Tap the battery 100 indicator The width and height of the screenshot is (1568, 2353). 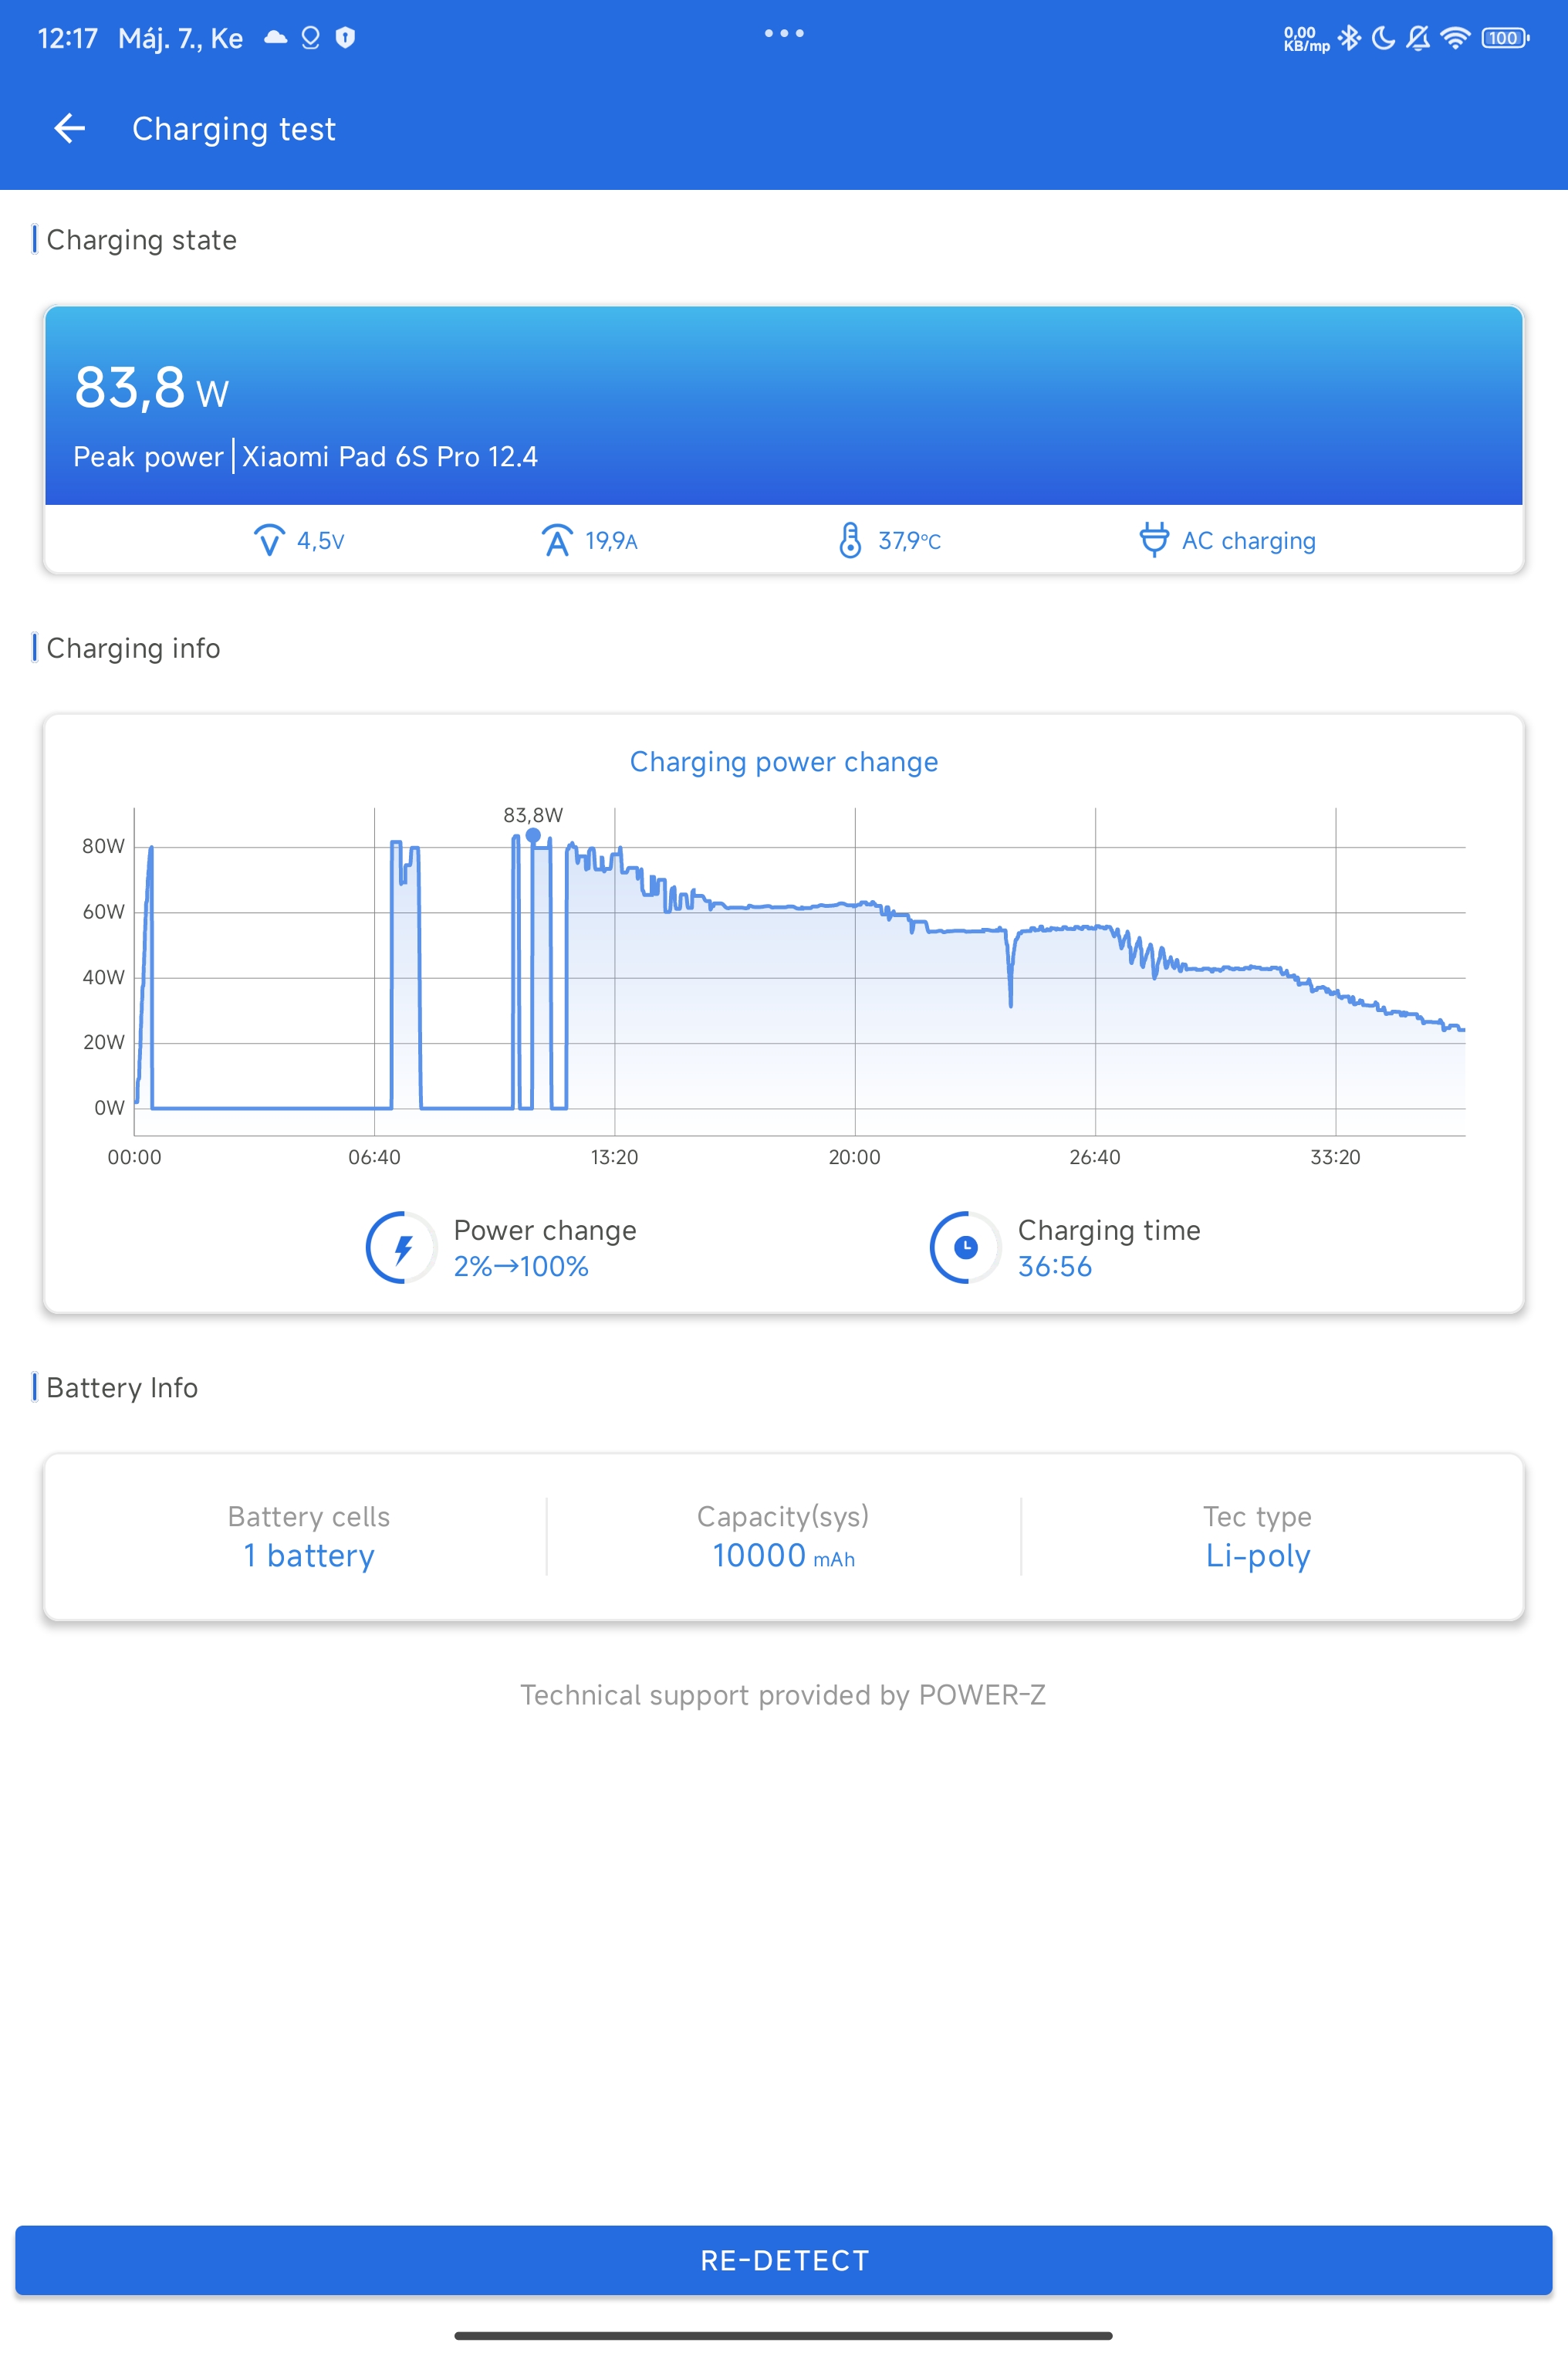pyautogui.click(x=1505, y=38)
